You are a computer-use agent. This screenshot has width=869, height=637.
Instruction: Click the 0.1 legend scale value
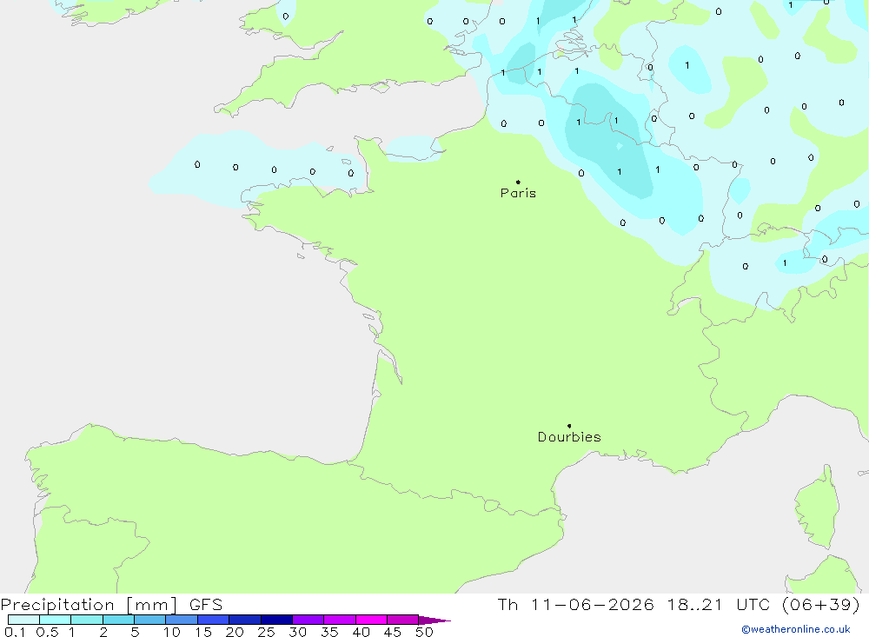coord(15,632)
